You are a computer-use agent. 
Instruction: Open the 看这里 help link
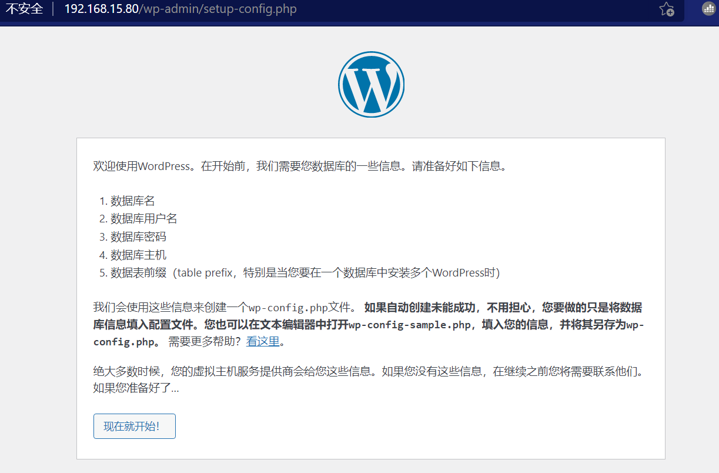[263, 341]
